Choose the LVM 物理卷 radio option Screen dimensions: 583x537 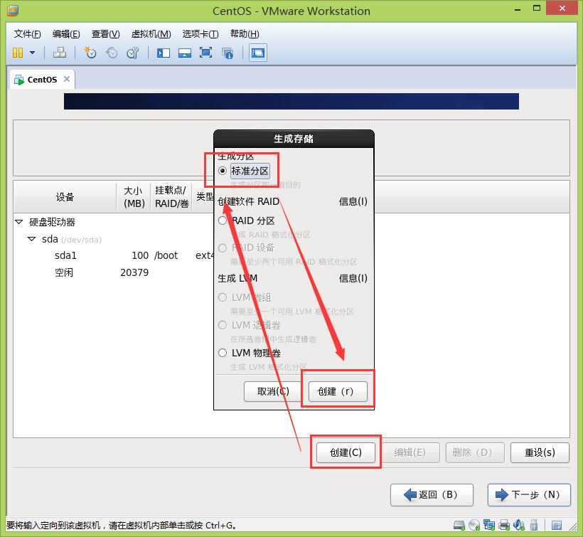(223, 353)
